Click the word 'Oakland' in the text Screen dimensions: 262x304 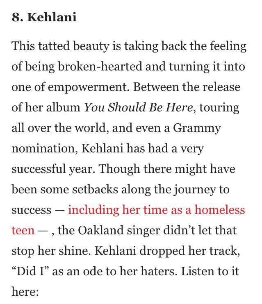click(x=101, y=231)
